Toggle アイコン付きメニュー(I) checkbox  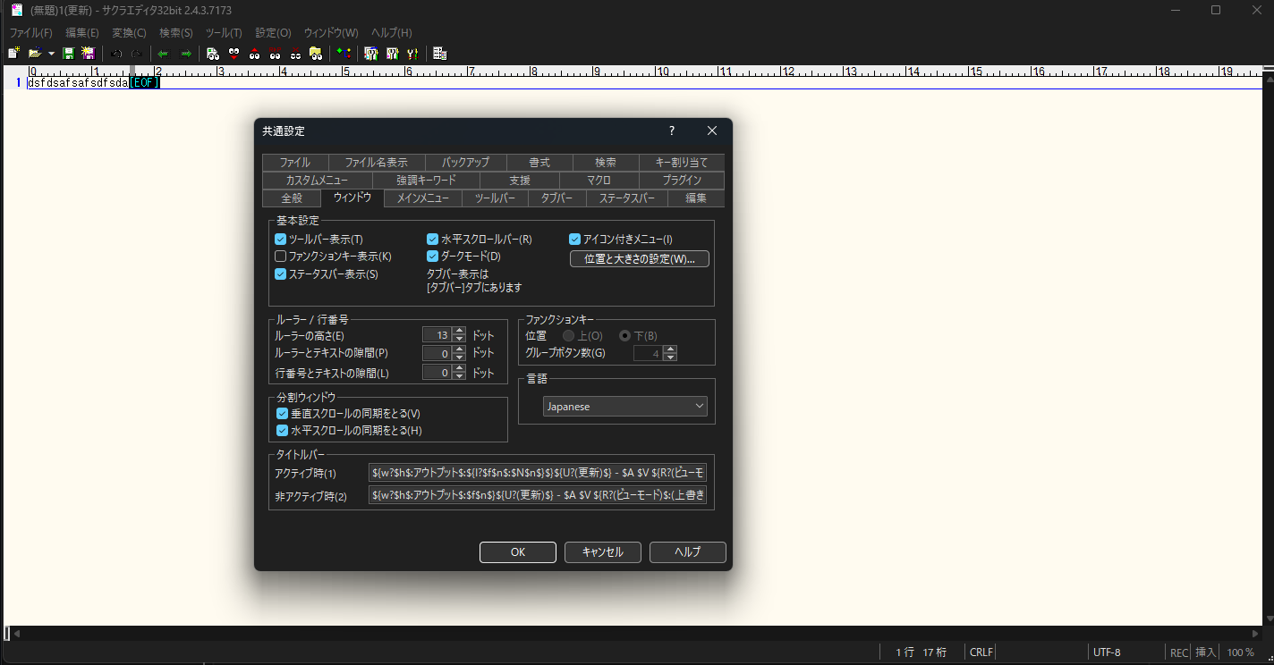(x=575, y=240)
